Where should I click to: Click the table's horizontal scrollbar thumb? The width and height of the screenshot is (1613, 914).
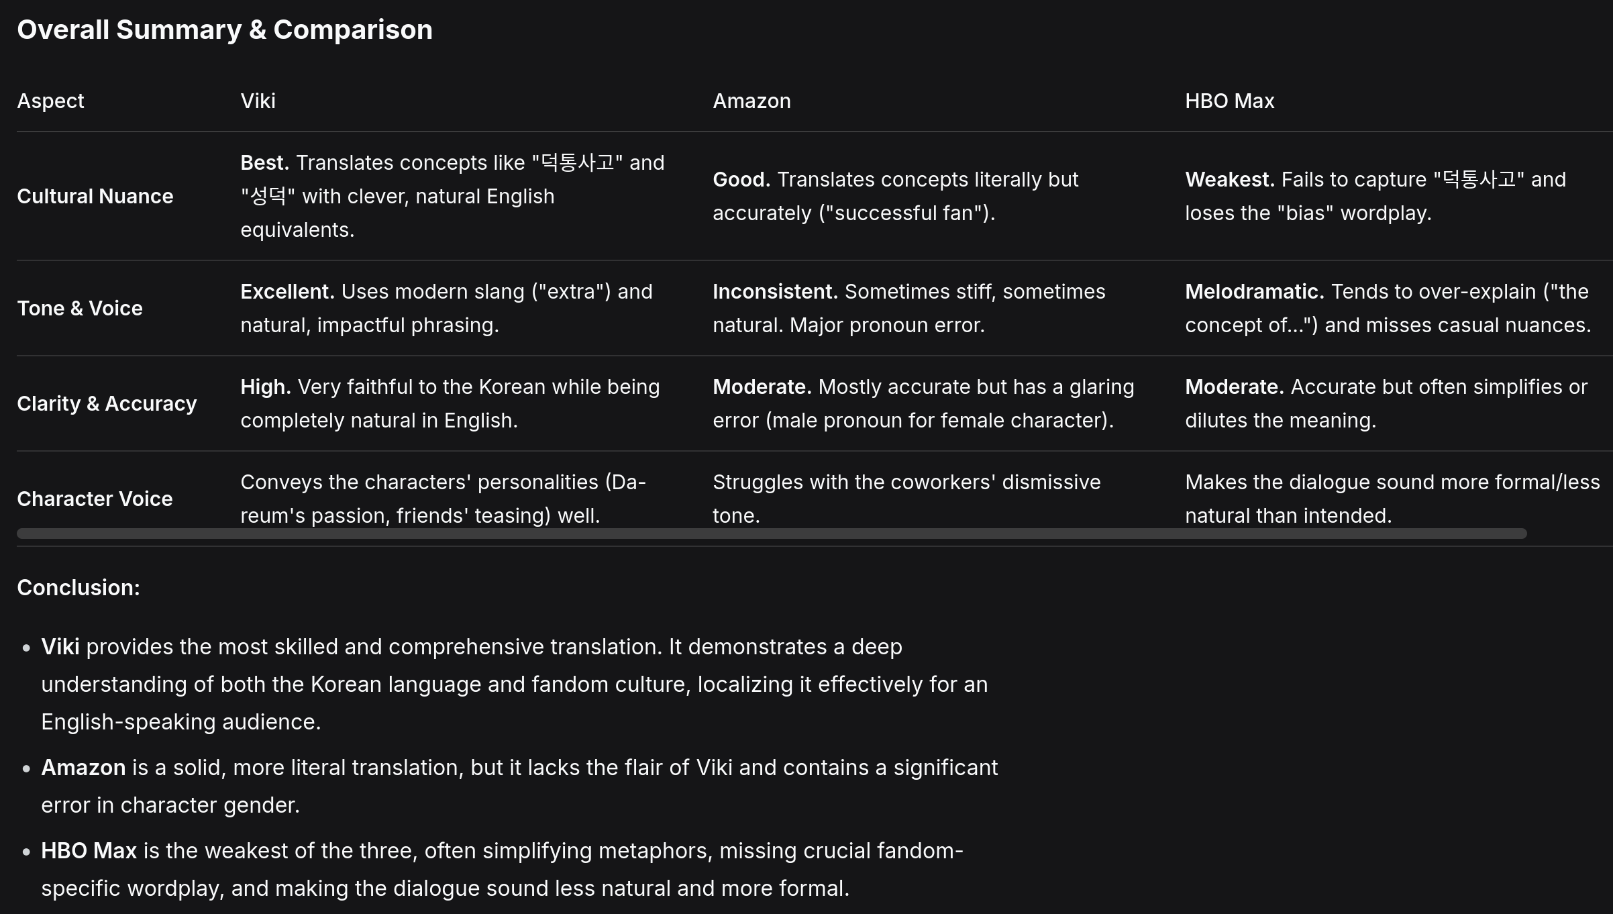[772, 534]
